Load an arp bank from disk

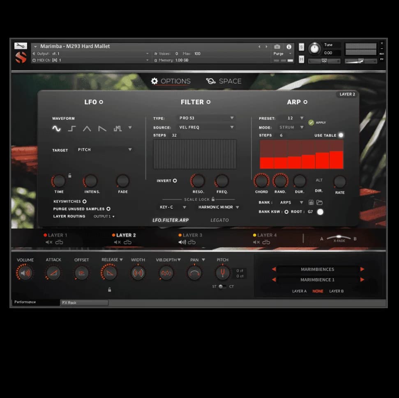pos(320,202)
